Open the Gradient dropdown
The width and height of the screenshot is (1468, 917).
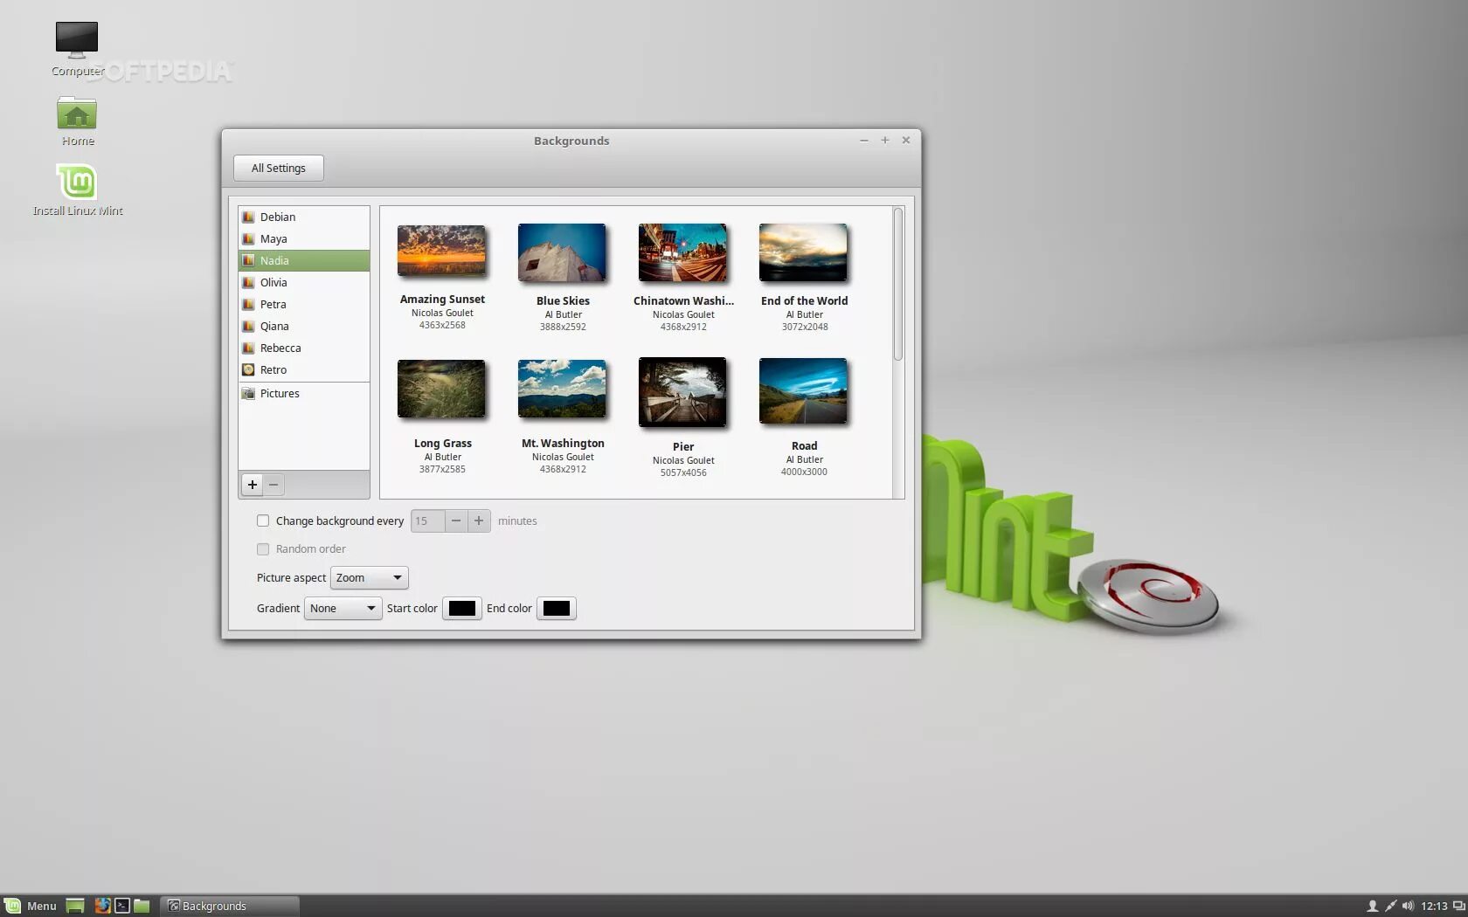click(342, 608)
